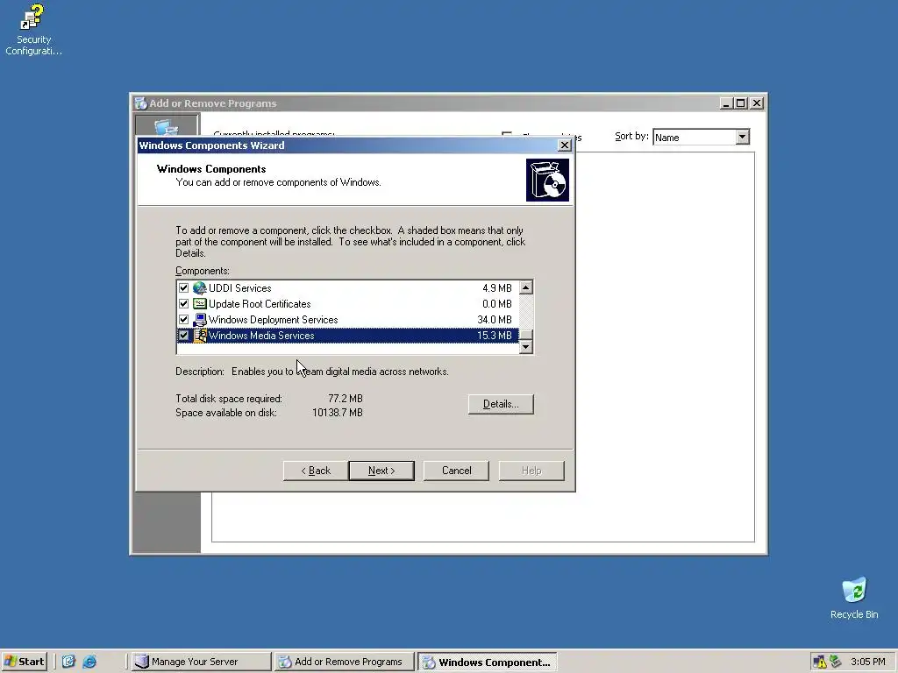Cancel the Windows Components Wizard

(x=456, y=471)
